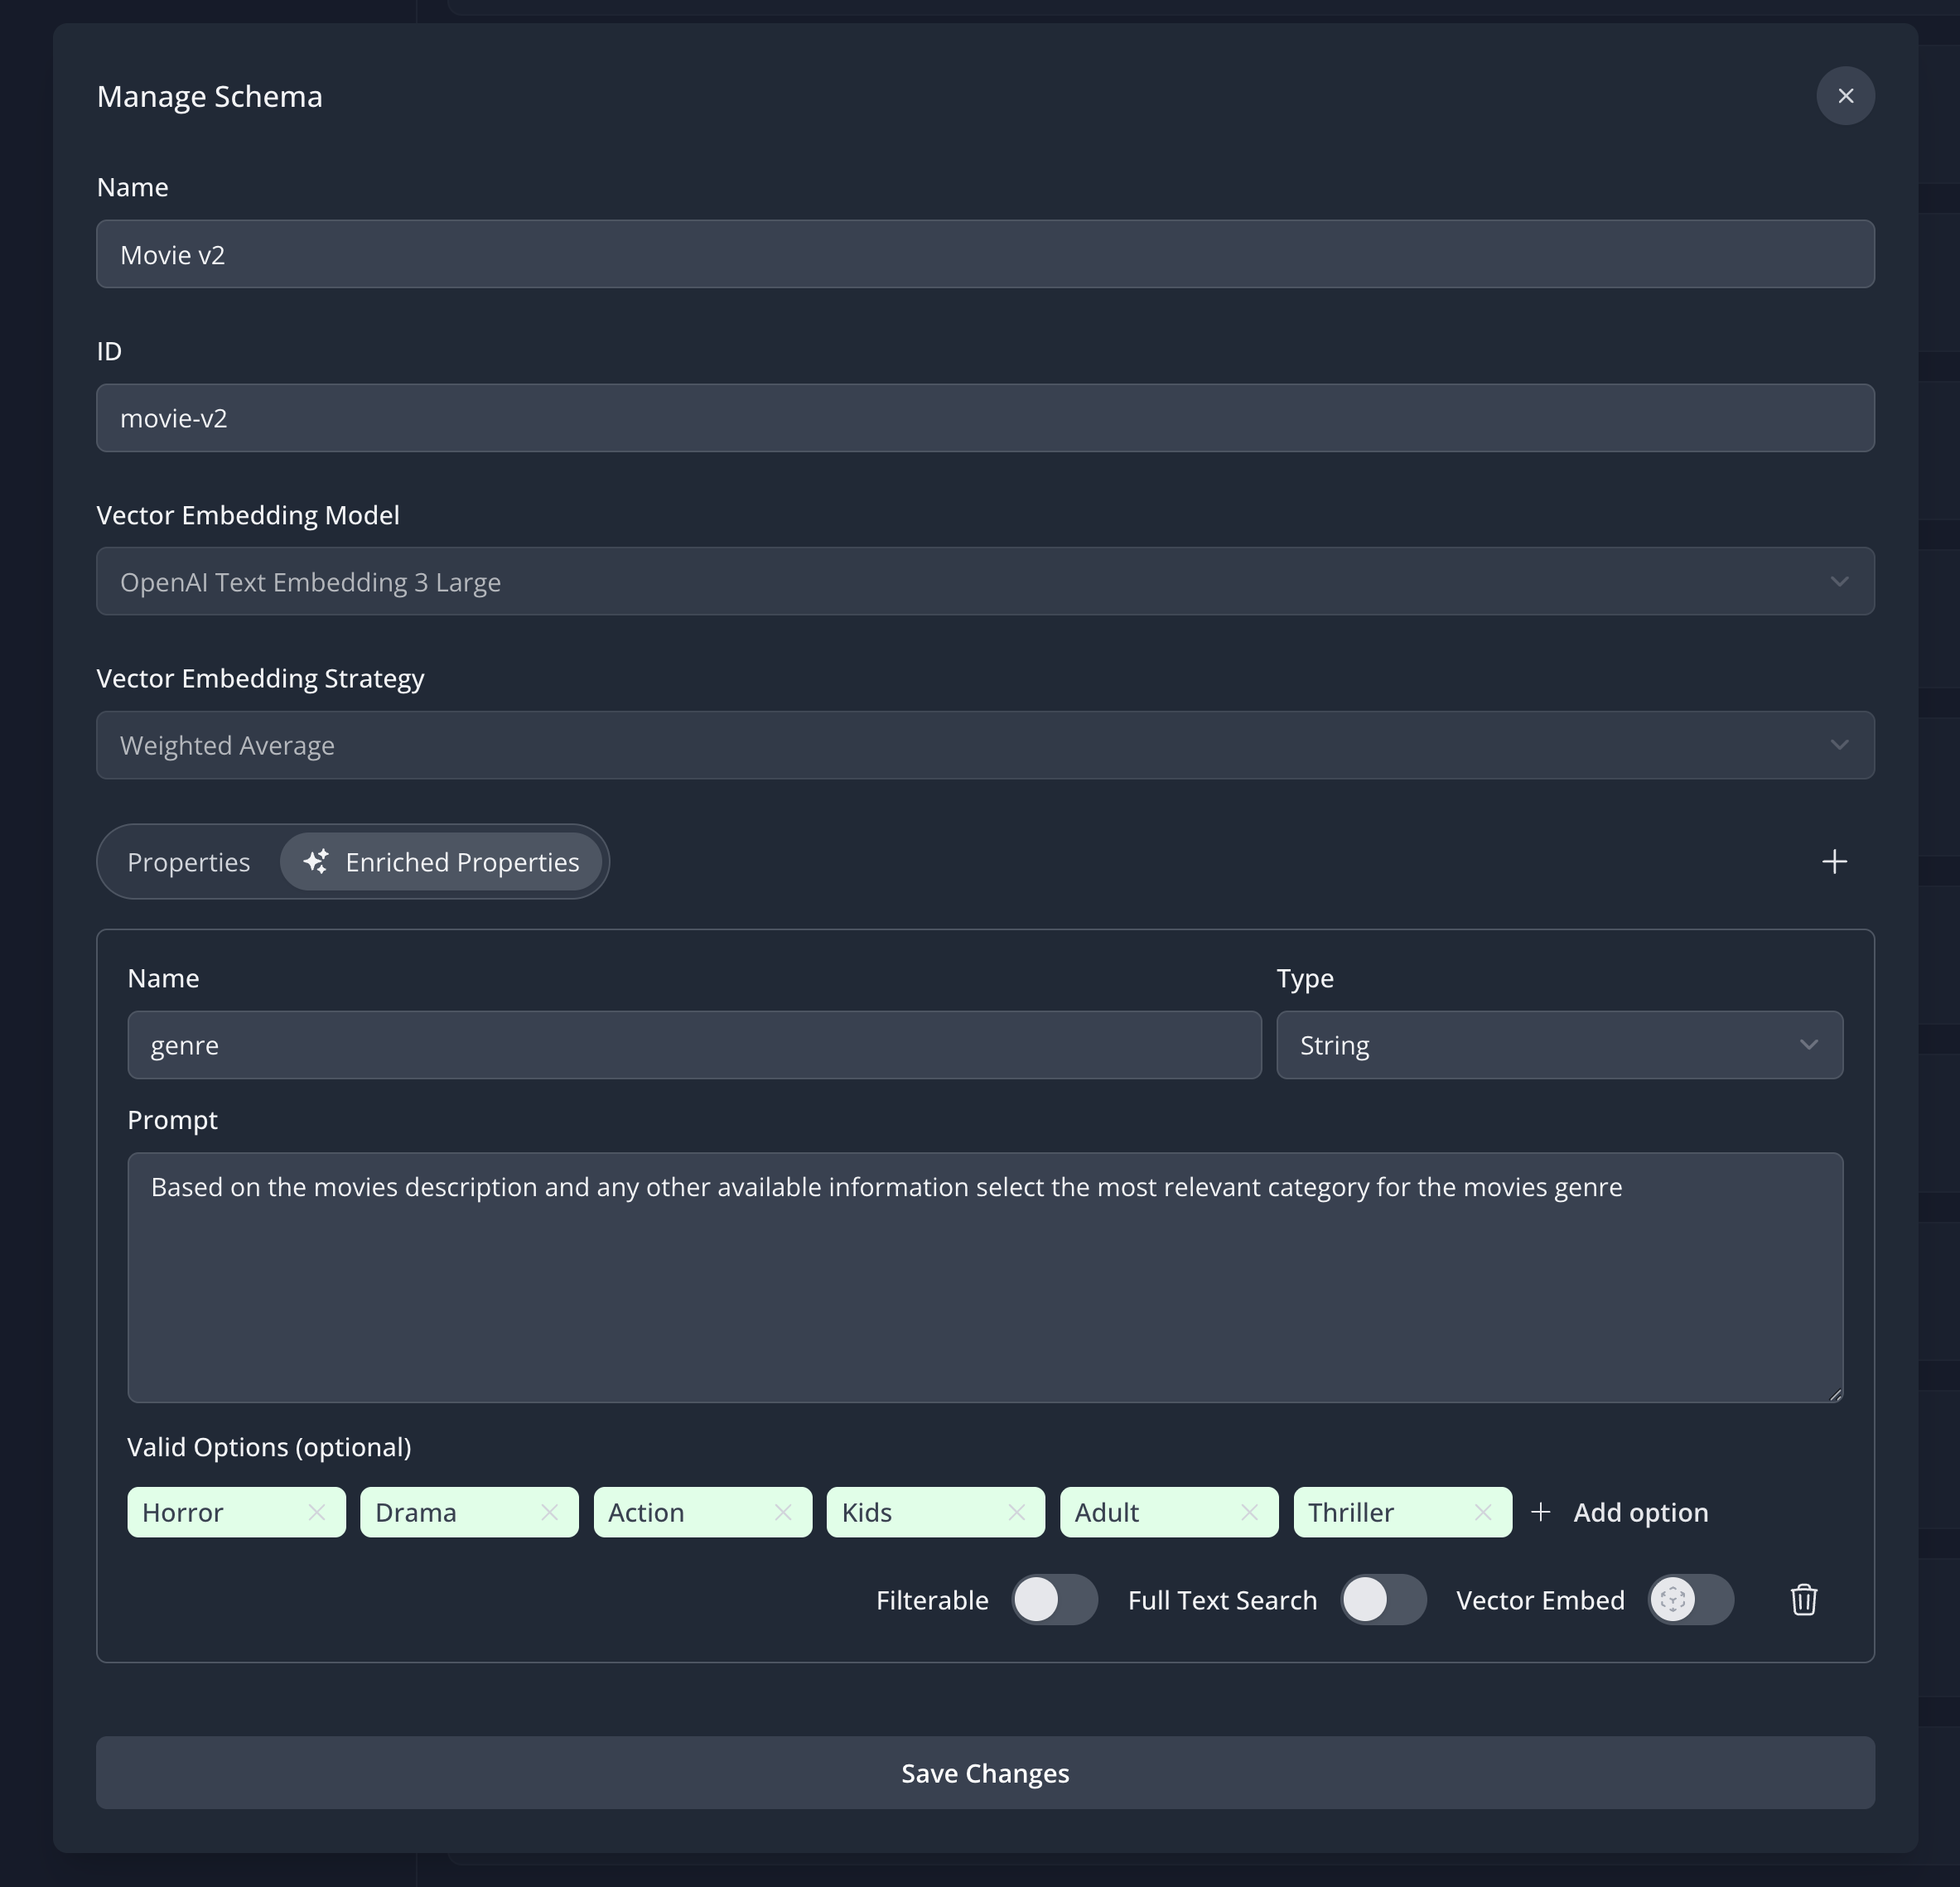The image size is (1960, 1887).
Task: Toggle the Vector Embed switch
Action: pos(1690,1600)
